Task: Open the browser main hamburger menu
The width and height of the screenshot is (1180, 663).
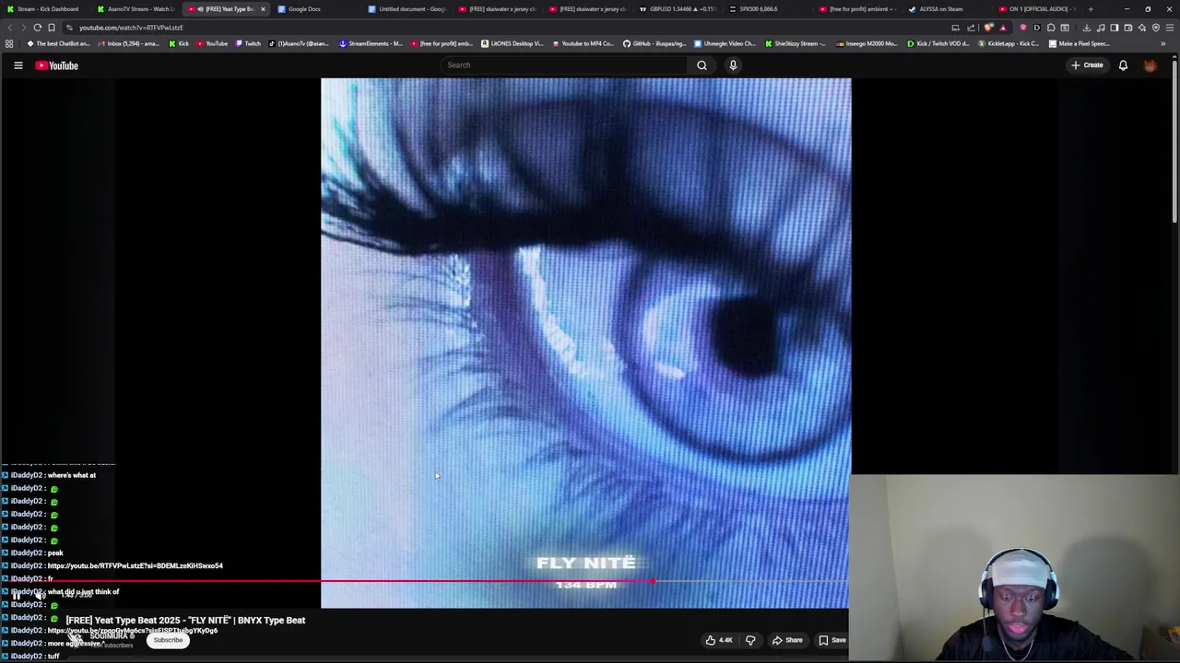Action: click(1170, 28)
